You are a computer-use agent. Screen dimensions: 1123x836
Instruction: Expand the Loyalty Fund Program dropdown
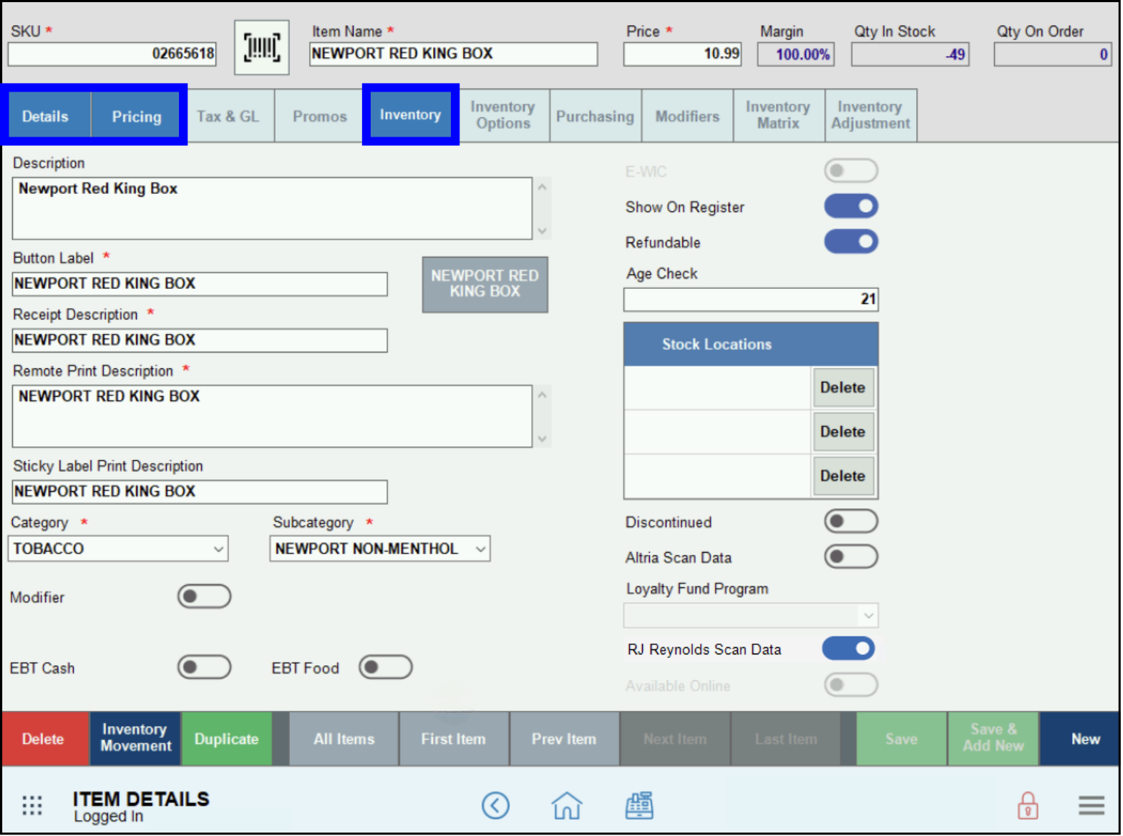click(x=750, y=615)
